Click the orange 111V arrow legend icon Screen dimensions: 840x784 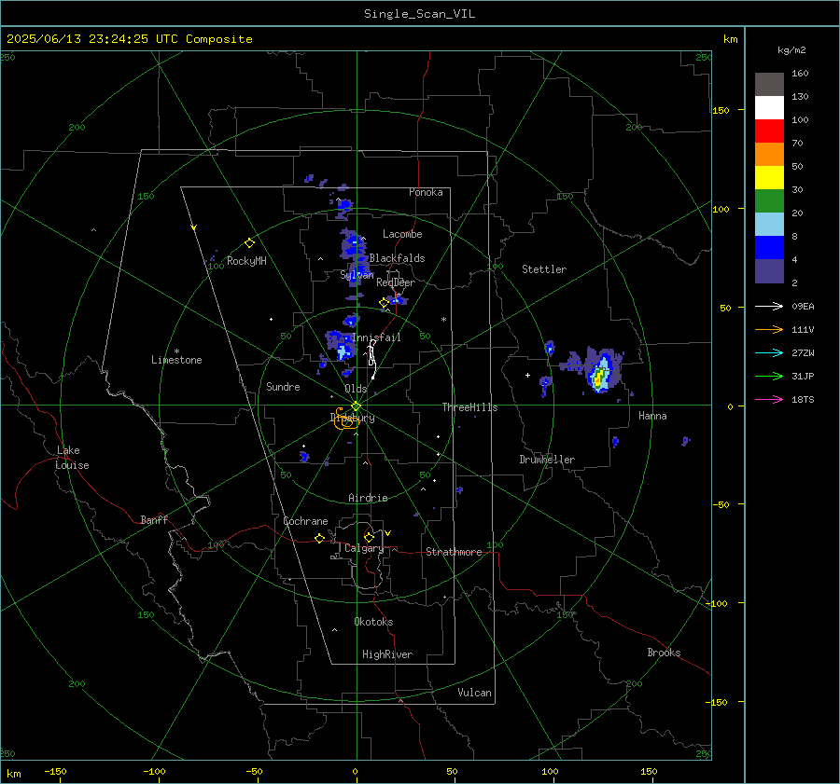click(769, 330)
